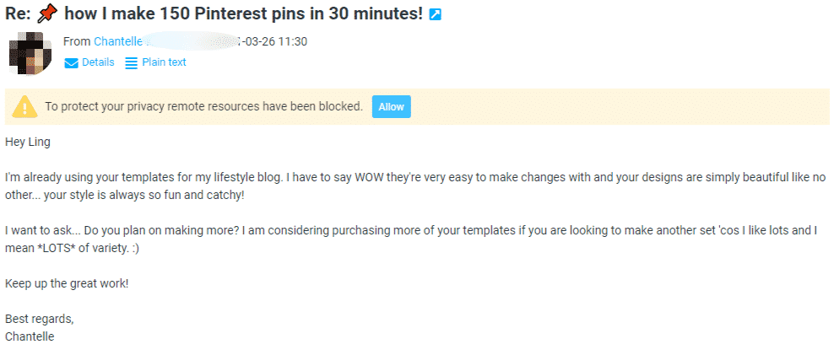Viewport: 834px width, 355px height.
Task: Click the Chantelle signature at the bottom
Action: tap(30, 336)
